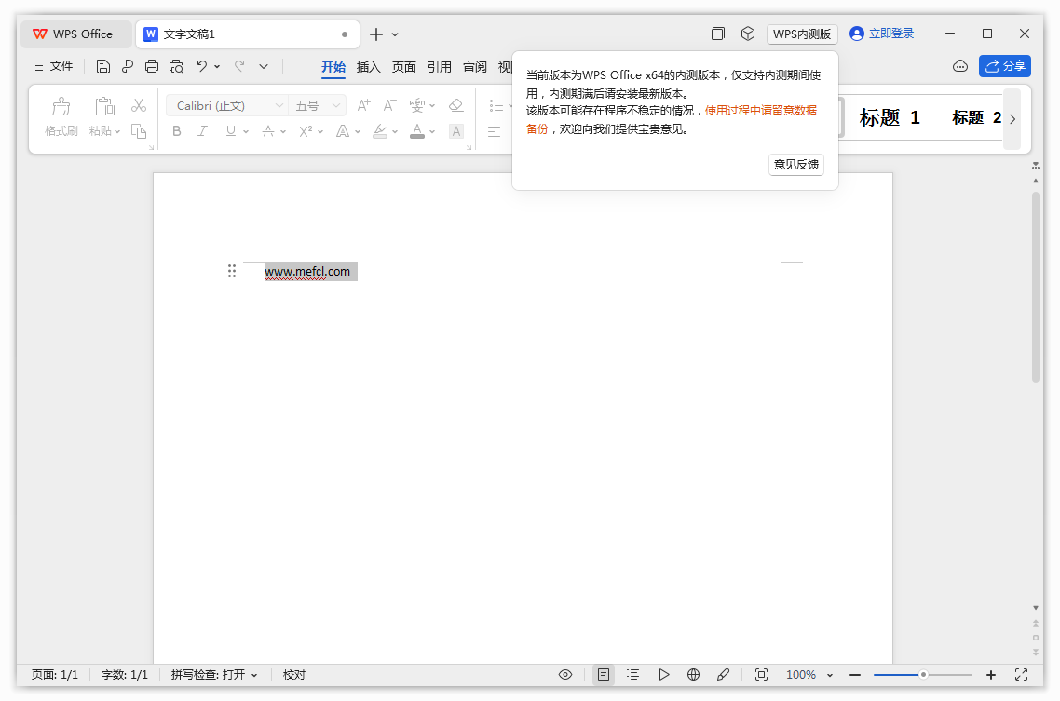Click the Paste (粘贴) clipboard icon
Screen dimensions: 1060x701
click(x=104, y=107)
